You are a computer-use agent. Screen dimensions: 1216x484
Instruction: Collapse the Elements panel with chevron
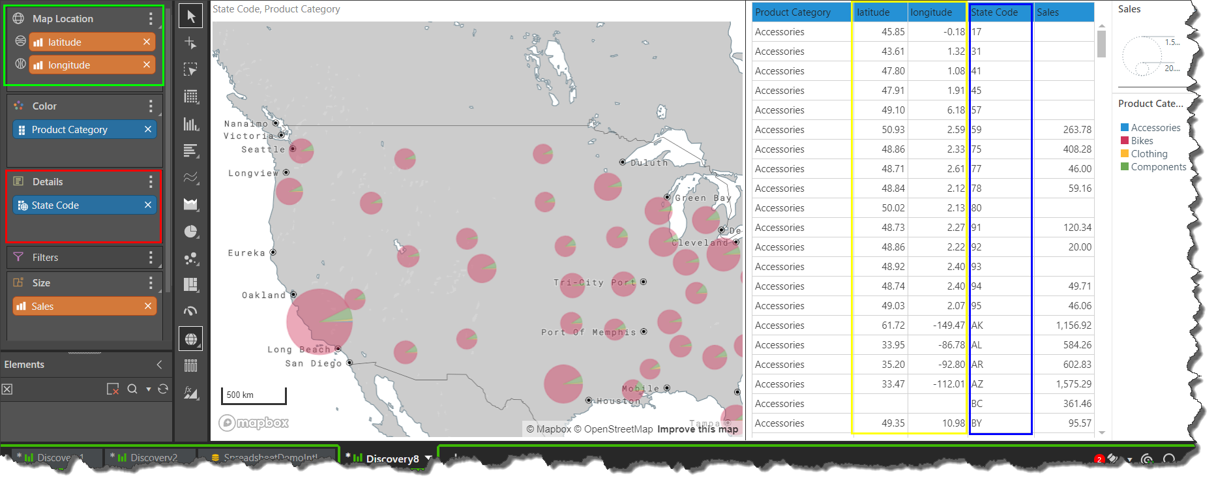(x=159, y=365)
